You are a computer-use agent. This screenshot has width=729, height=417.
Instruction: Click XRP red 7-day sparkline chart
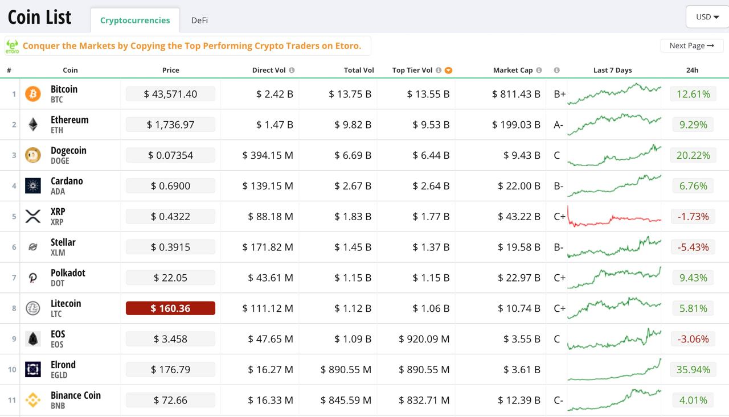[x=615, y=217]
